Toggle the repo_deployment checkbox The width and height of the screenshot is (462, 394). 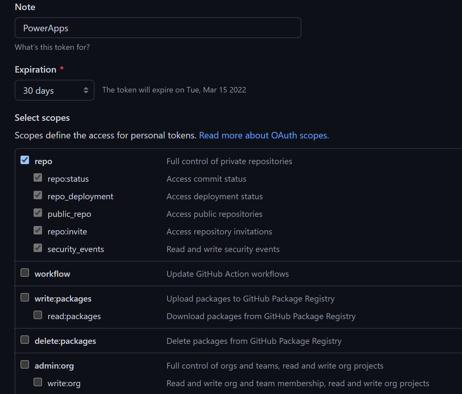click(x=38, y=195)
